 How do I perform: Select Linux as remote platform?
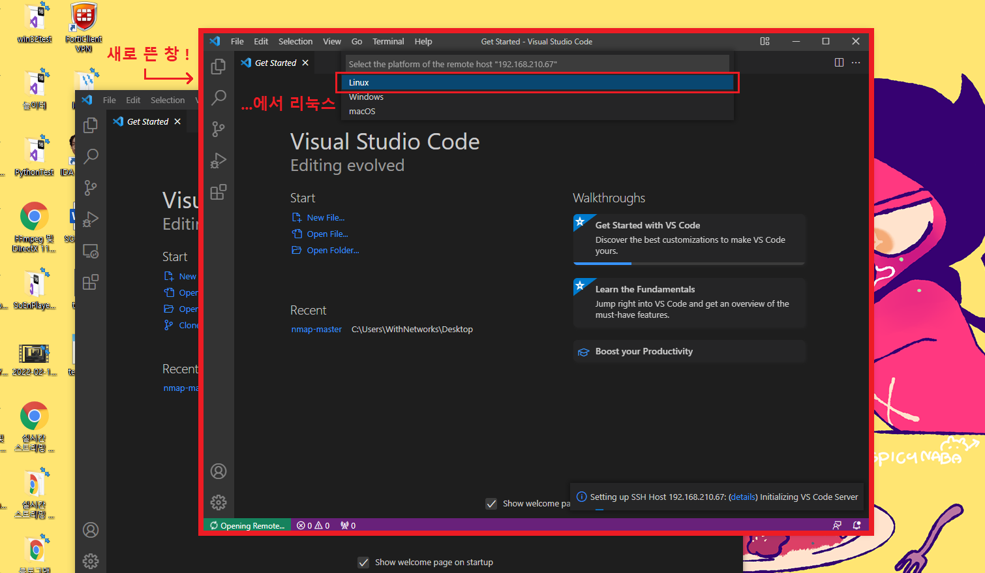[538, 82]
